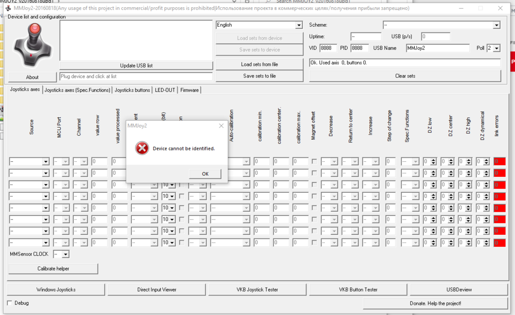
Task: Open USBDeview
Action: (459, 290)
